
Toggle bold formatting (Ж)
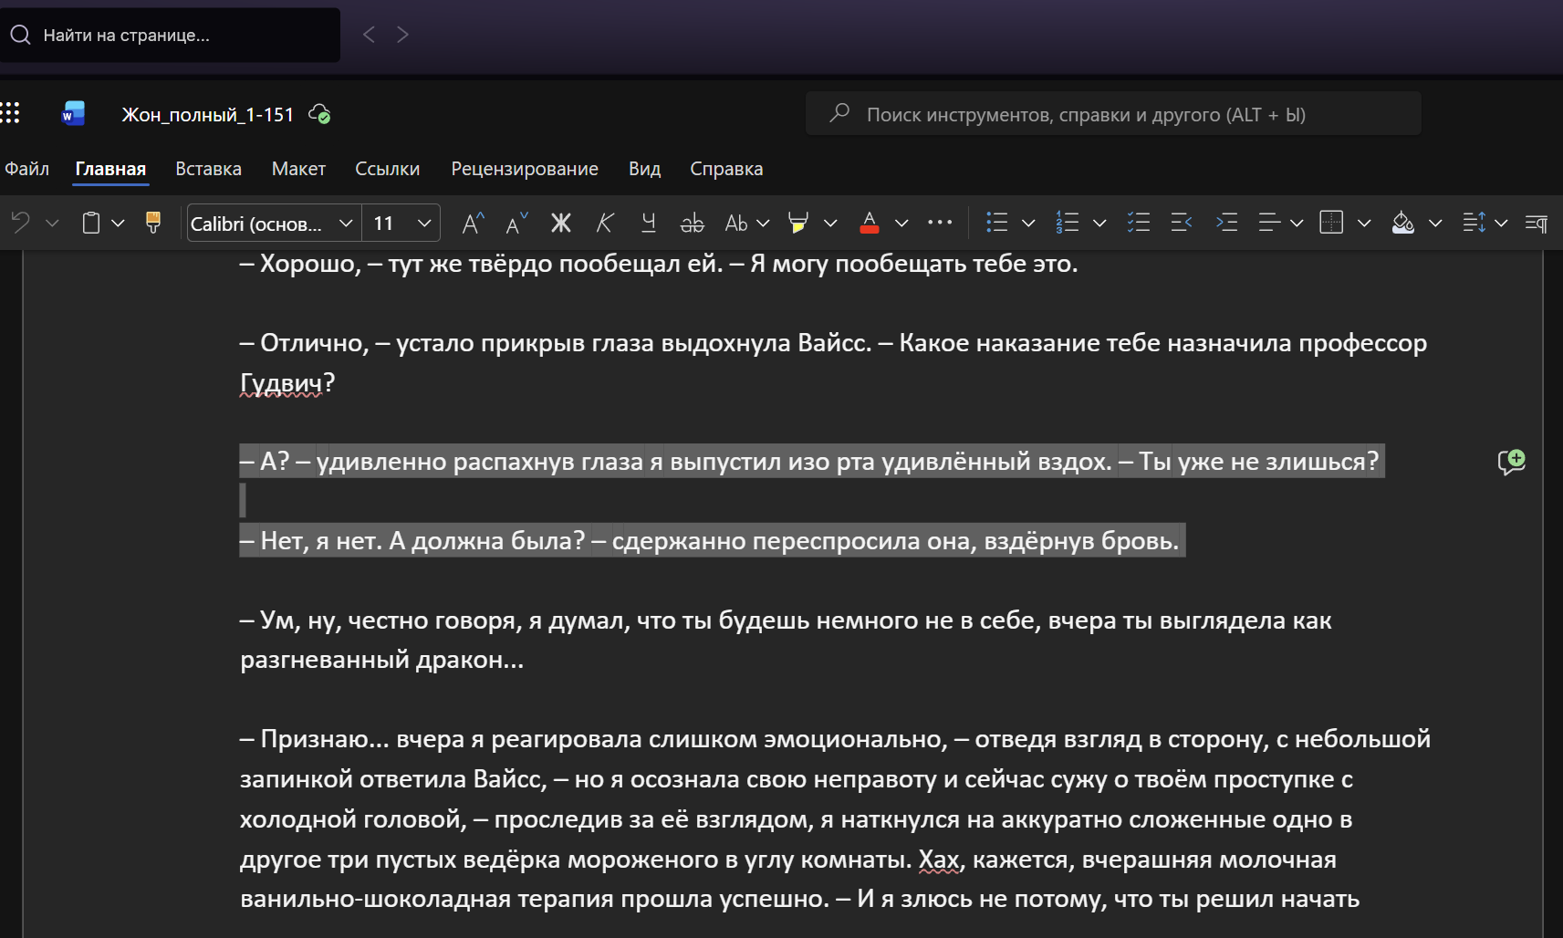click(560, 223)
